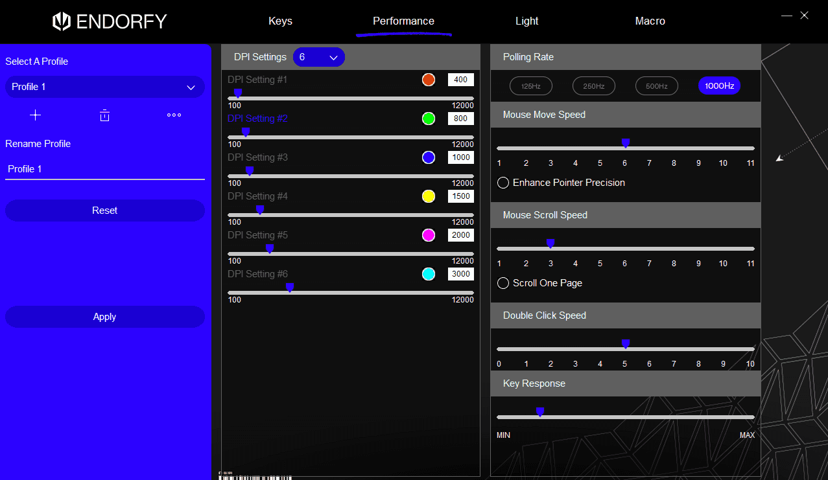Click the DPI Setting #5 slider handle
Screen dimensions: 828x480
270,249
